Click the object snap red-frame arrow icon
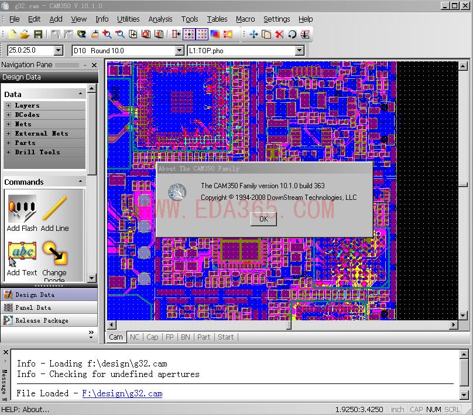The image size is (473, 415). pos(176,34)
